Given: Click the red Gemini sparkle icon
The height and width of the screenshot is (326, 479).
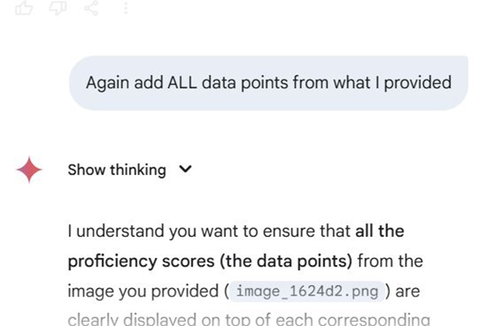Looking at the screenshot, I should coord(29,170).
